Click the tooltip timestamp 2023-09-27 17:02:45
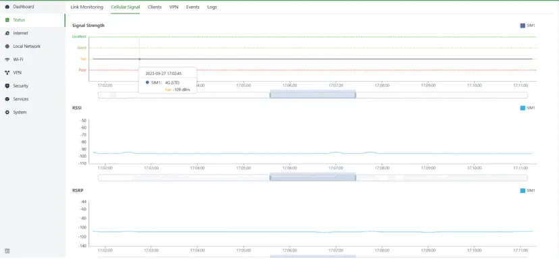Viewport: 559px width, 259px height. pyautogui.click(x=163, y=74)
